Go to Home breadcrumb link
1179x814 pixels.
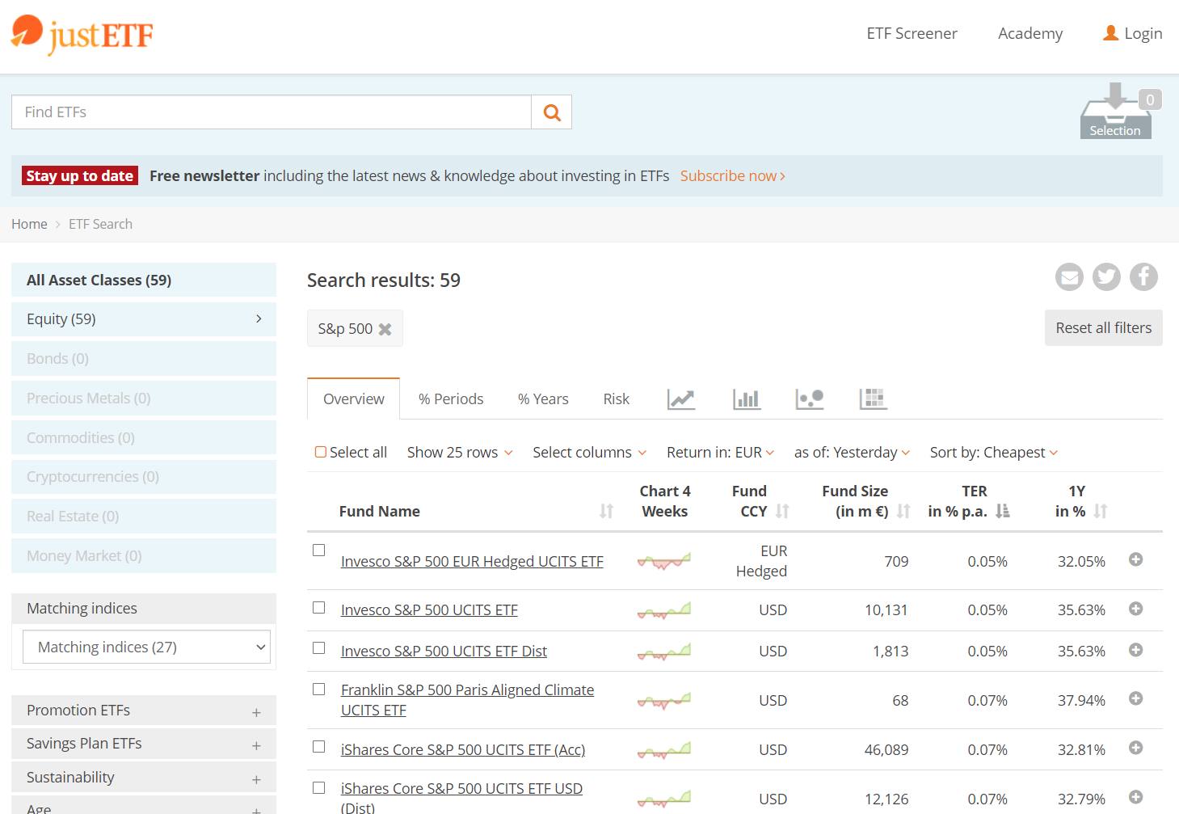pyautogui.click(x=29, y=224)
